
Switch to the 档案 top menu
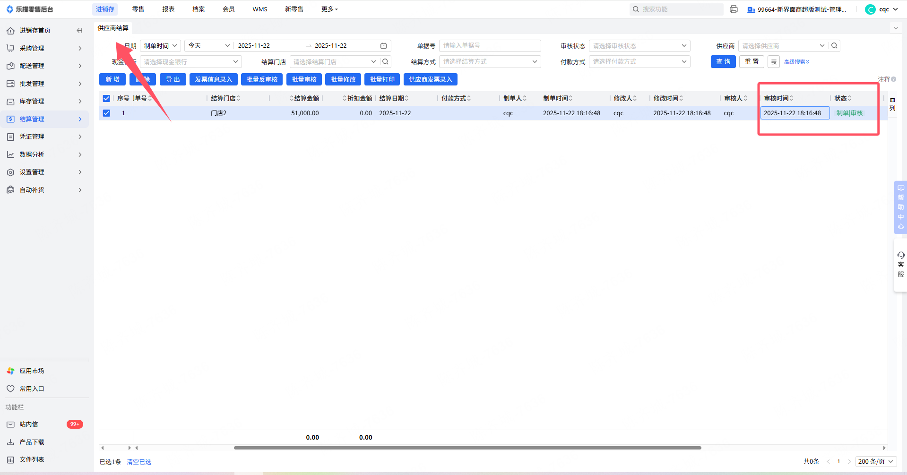pos(199,9)
